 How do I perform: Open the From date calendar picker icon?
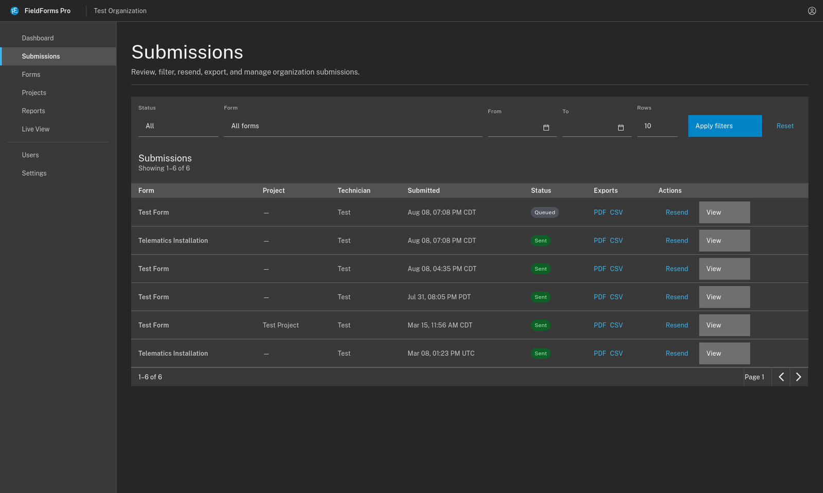click(546, 127)
